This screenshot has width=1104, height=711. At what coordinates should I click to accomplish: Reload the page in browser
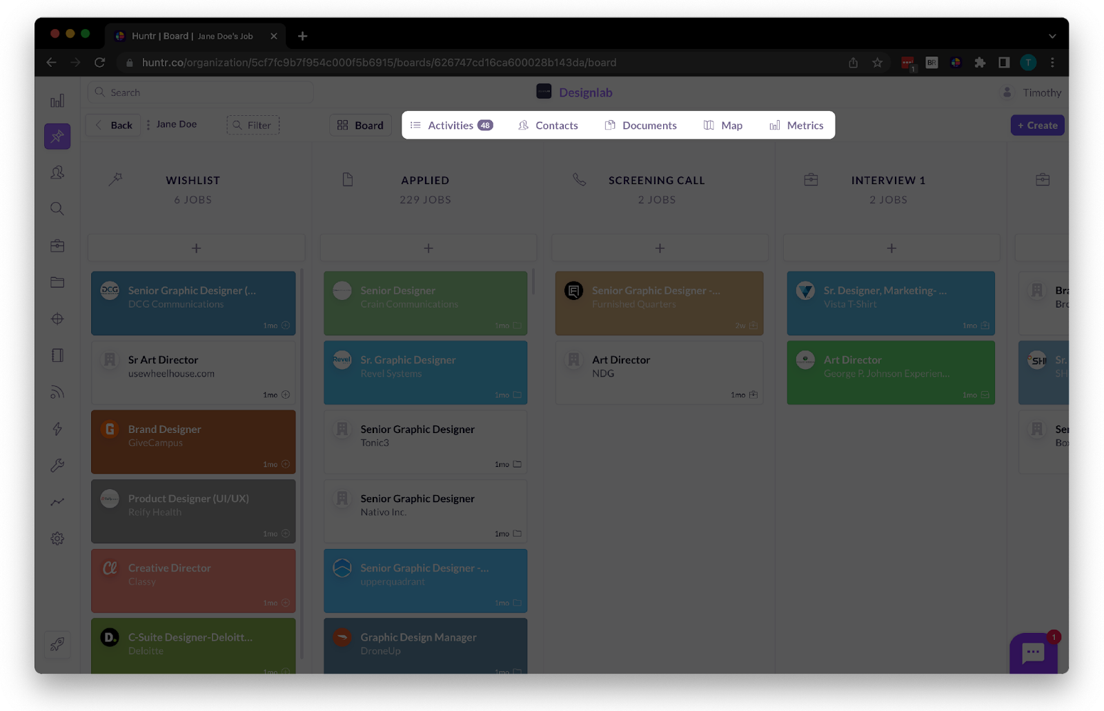(99, 62)
